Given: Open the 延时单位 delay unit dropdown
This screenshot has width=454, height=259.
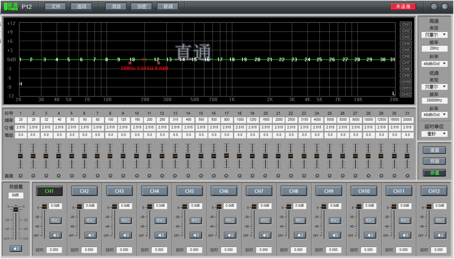Looking at the screenshot, I should [x=434, y=134].
